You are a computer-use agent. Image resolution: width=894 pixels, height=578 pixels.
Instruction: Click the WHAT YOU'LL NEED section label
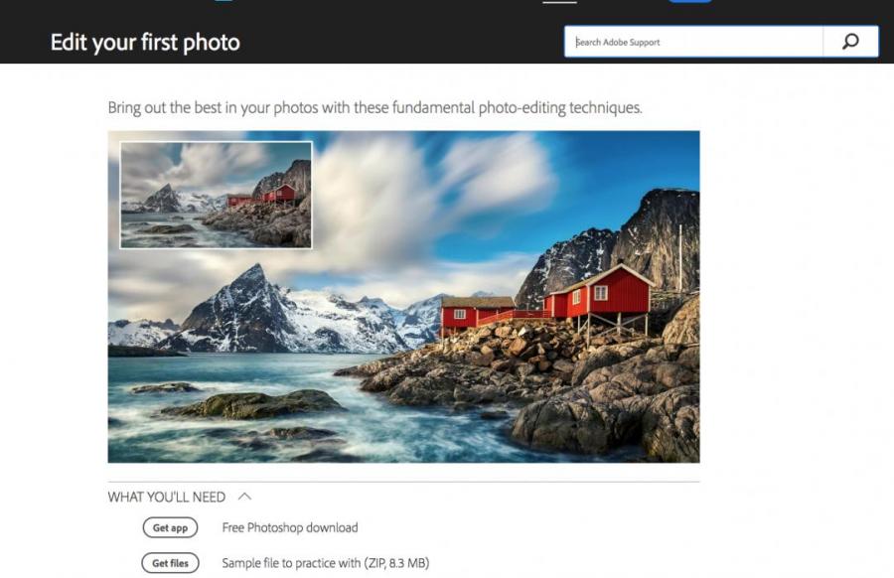click(x=167, y=497)
